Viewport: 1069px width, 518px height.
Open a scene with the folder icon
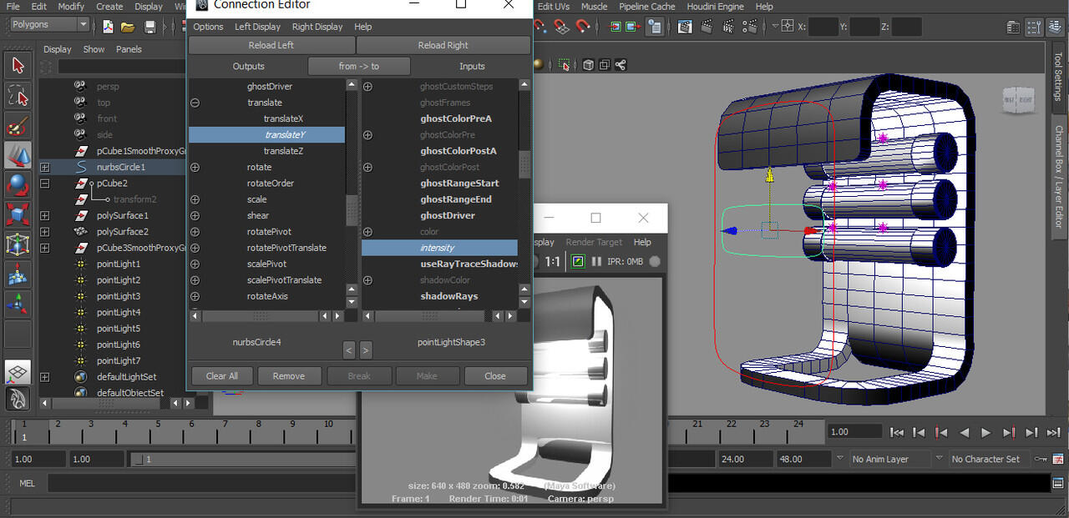tap(128, 27)
